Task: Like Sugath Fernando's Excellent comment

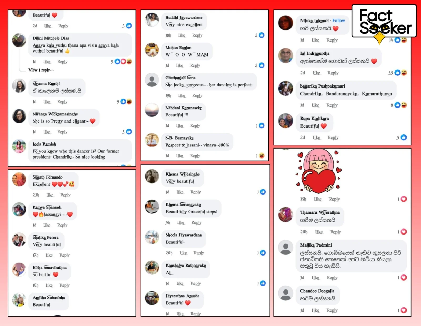Action: point(50,195)
